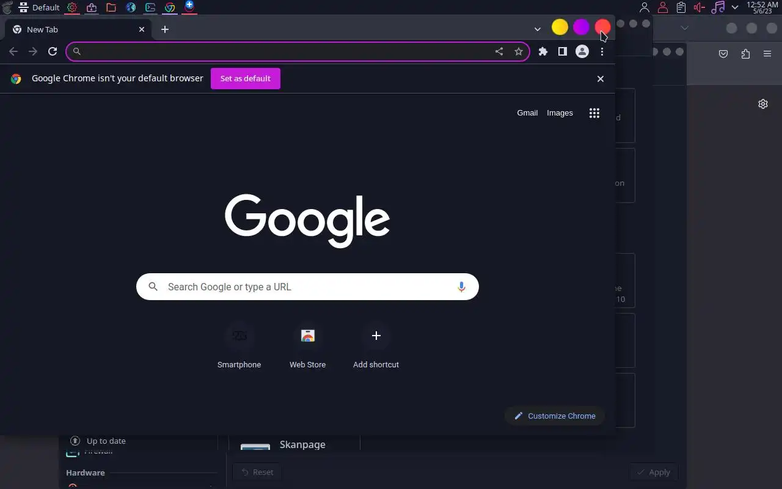
Task: Reload the page in Chrome
Action: point(53,51)
